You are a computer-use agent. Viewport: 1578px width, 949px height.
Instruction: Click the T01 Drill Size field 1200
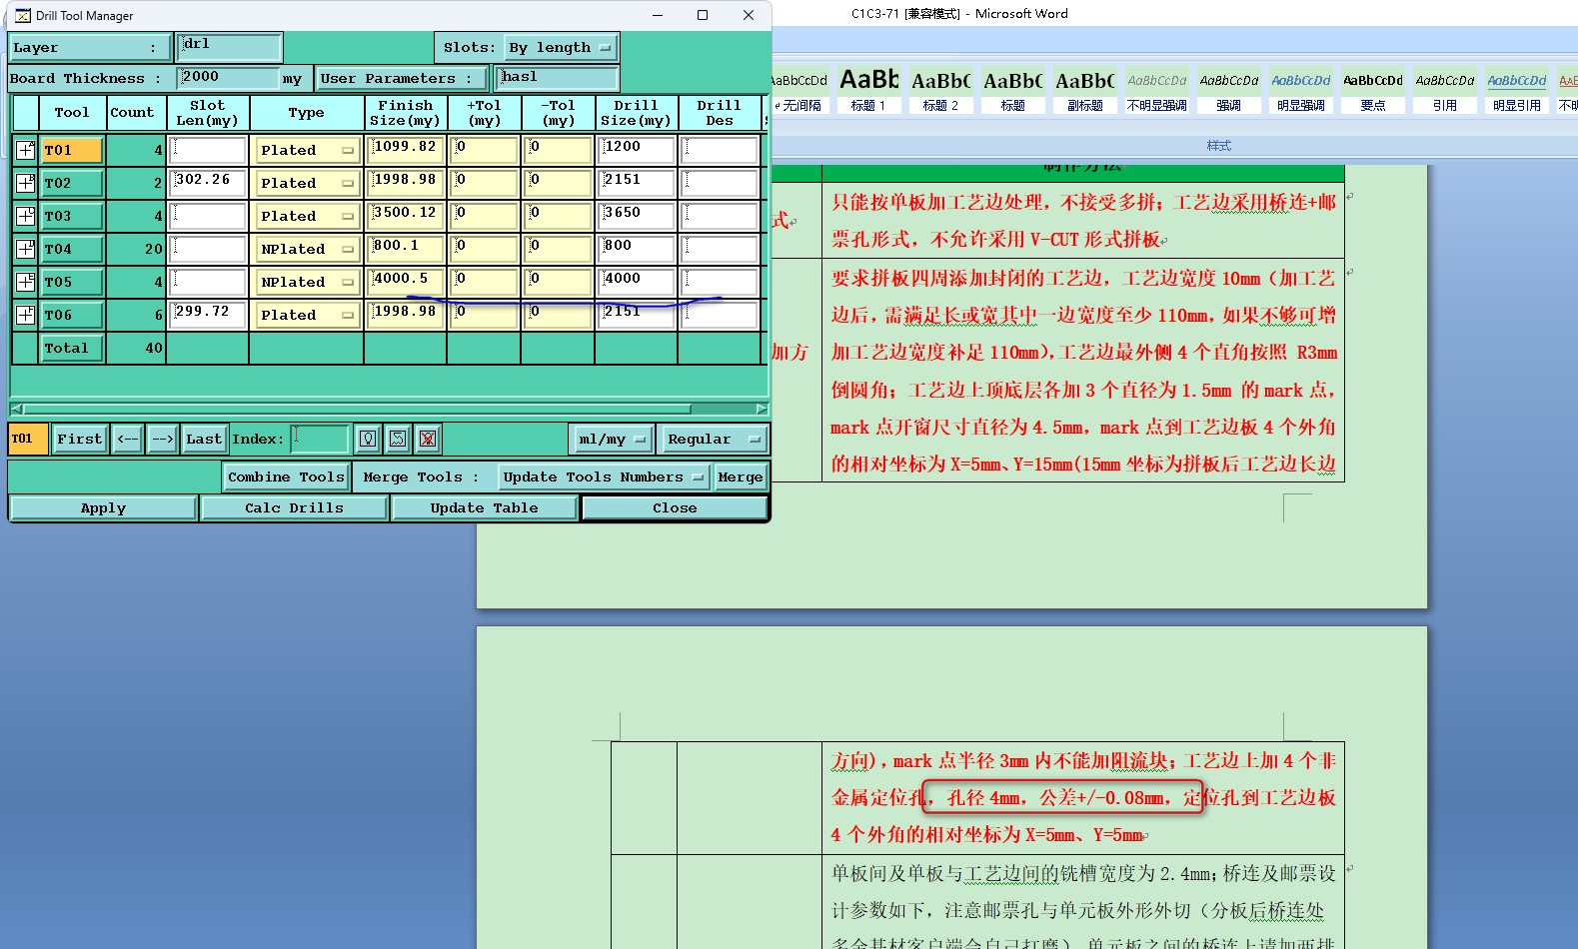(x=637, y=150)
